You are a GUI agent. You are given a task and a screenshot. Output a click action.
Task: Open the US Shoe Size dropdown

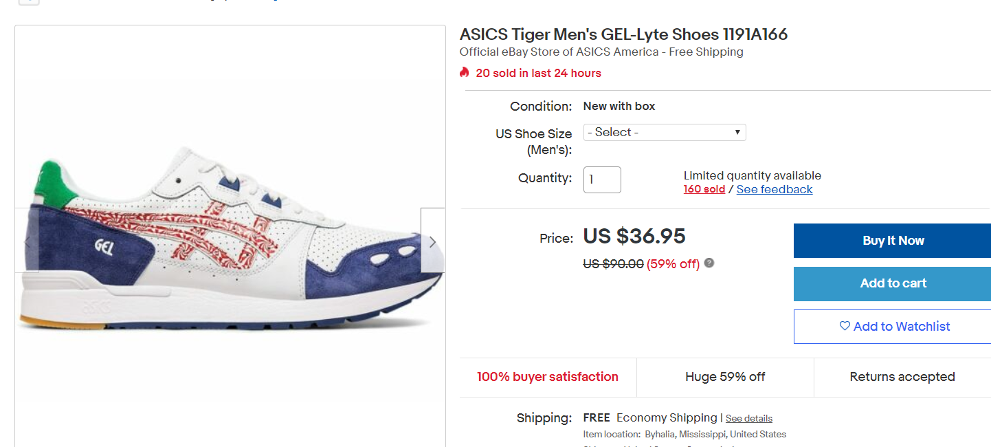[664, 132]
